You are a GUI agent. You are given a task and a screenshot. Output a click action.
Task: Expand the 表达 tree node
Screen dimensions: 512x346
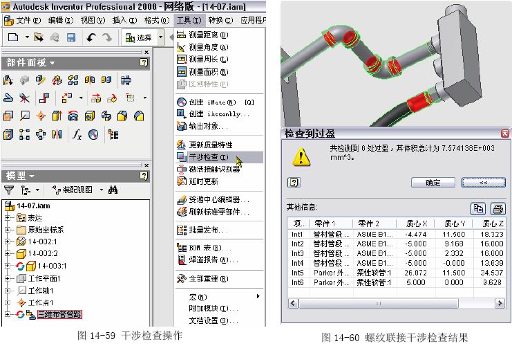7,217
